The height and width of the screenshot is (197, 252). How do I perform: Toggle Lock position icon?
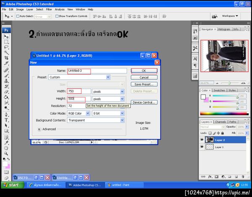218,133
